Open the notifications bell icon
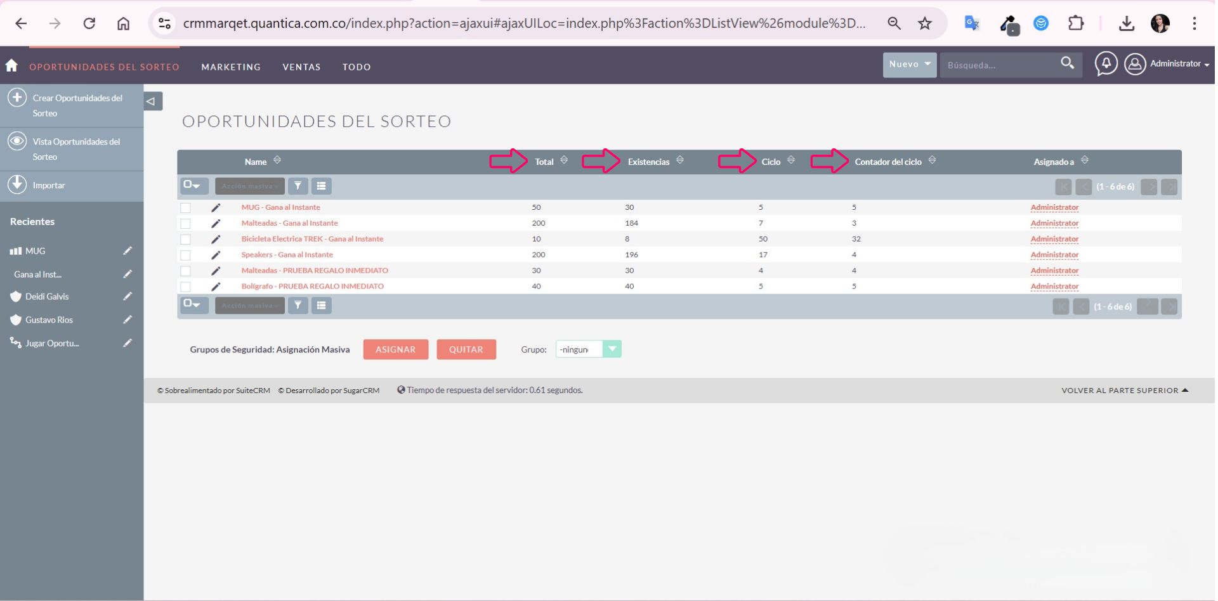The width and height of the screenshot is (1218, 601). [1106, 63]
